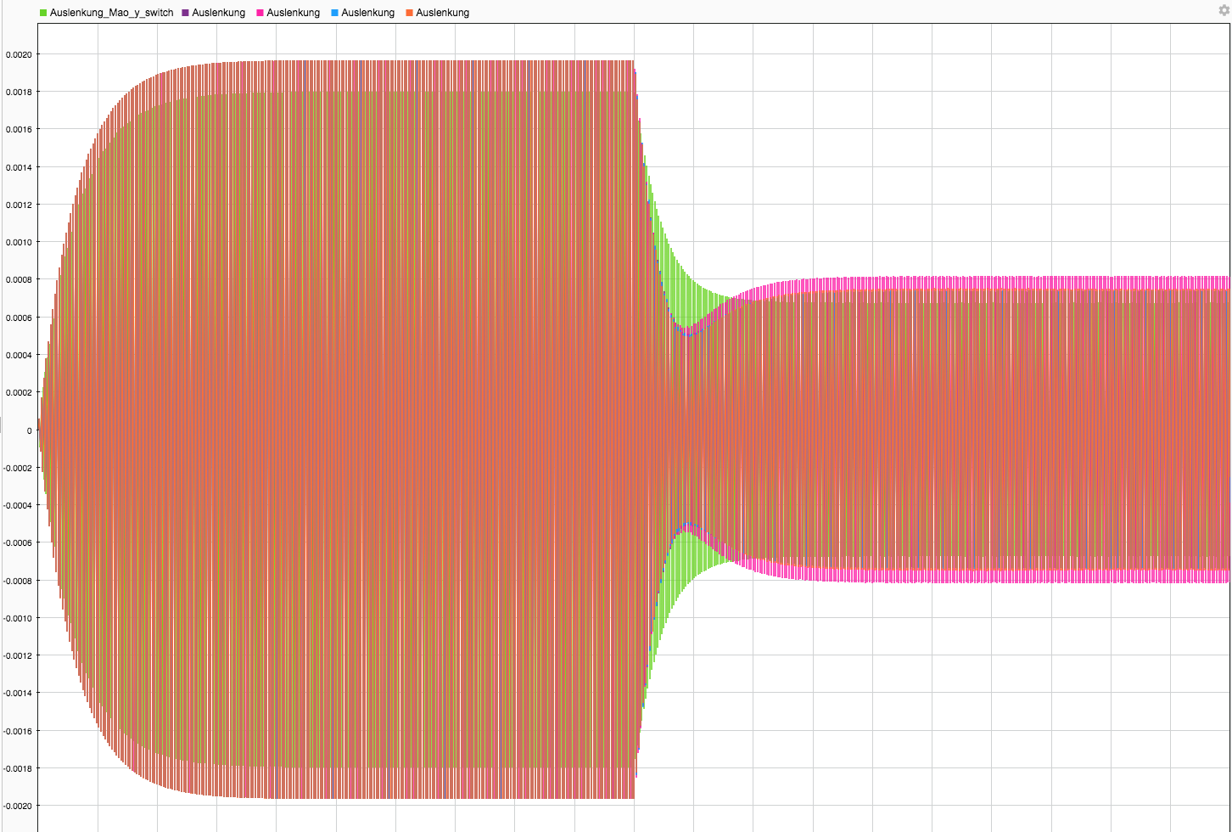Hide the Auslenkung series with orange marker

click(x=442, y=13)
